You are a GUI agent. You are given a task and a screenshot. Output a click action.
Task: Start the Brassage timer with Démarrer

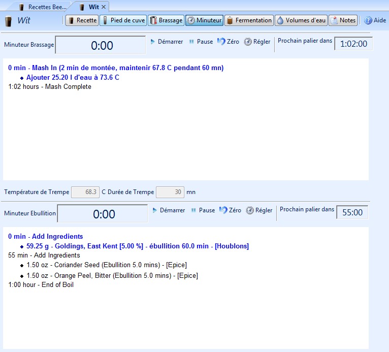(167, 42)
